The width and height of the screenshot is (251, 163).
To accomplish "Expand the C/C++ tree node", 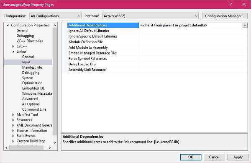I will (13, 47).
